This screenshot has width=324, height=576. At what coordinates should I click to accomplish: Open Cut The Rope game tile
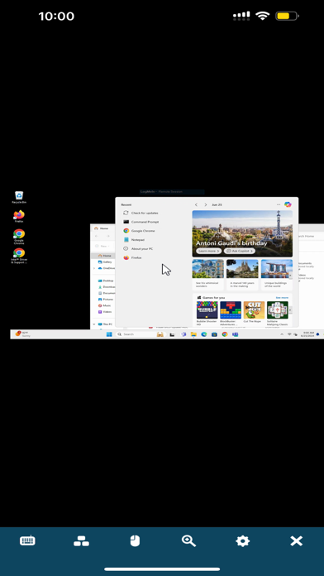pyautogui.click(x=254, y=313)
